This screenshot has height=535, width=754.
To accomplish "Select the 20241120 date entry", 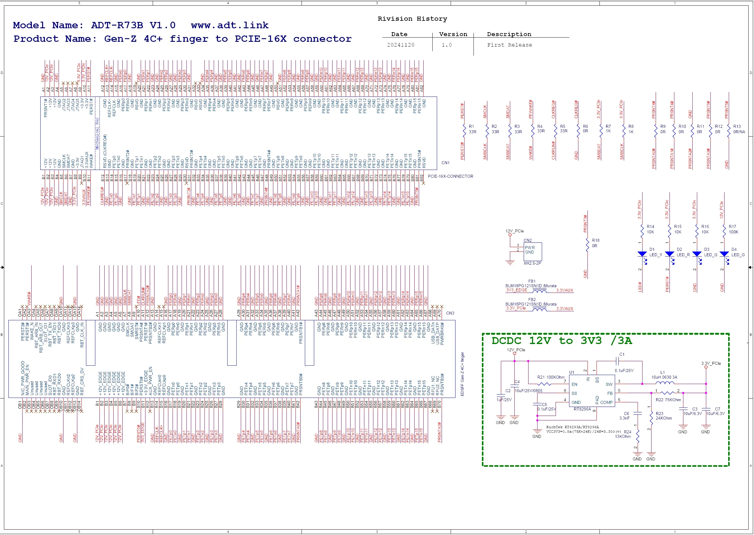I will (400, 45).
